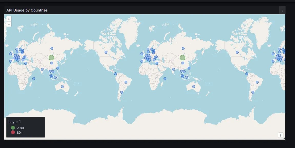Image resolution: width=295 pixels, height=148 pixels.
Task: Click the zoom in (+) map control
Action: (9, 19)
